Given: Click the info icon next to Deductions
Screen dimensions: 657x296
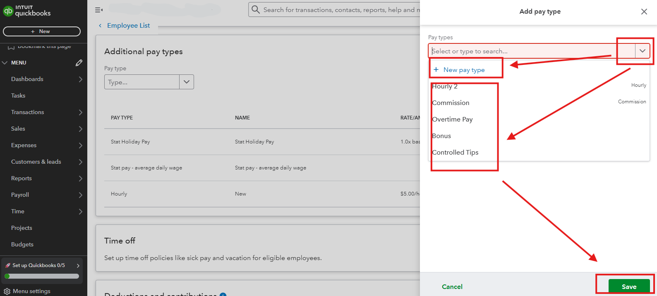Looking at the screenshot, I should point(223,294).
